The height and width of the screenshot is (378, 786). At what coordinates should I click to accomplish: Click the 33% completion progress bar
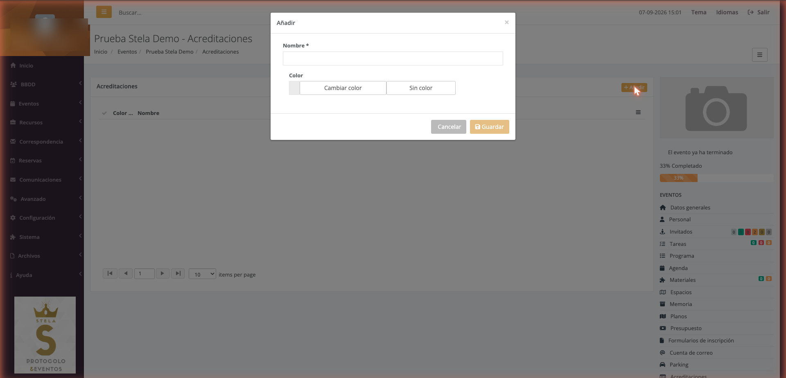click(x=716, y=178)
